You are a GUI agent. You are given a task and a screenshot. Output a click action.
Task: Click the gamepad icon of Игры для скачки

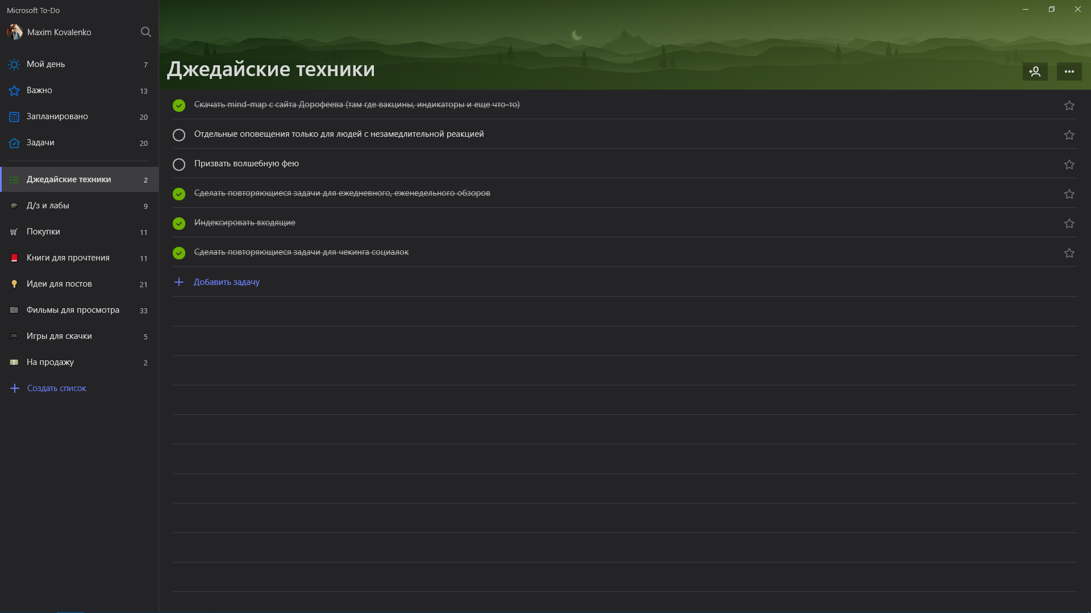pyautogui.click(x=14, y=336)
